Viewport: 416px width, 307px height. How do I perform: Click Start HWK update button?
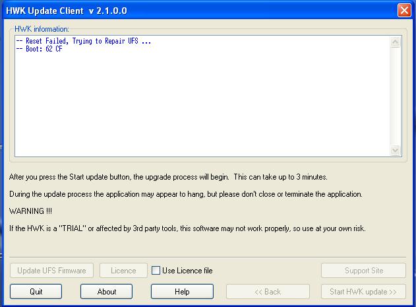point(363,291)
